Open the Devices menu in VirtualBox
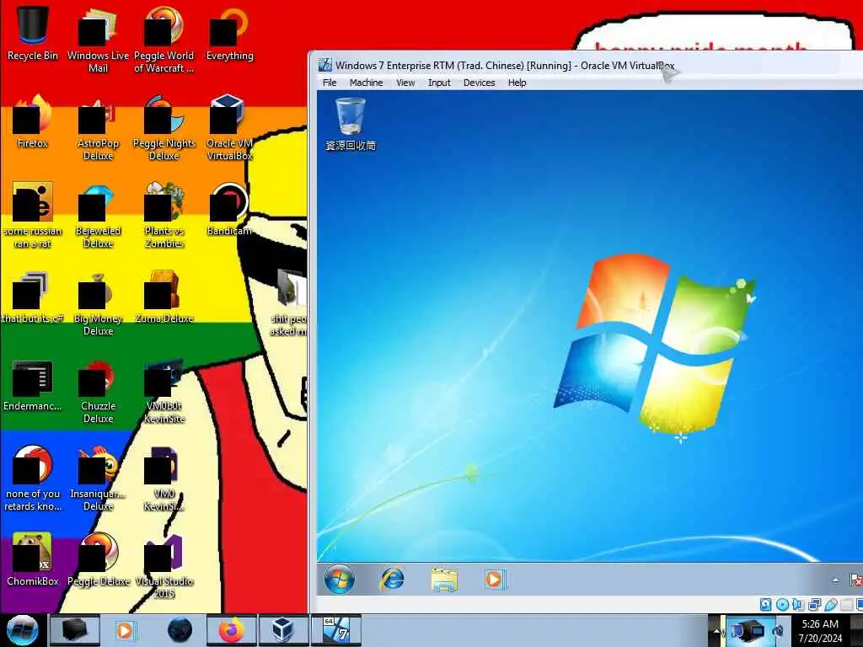The image size is (863, 647). pos(479,83)
